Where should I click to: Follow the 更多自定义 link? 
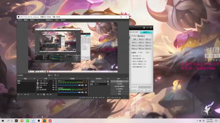point(141,36)
